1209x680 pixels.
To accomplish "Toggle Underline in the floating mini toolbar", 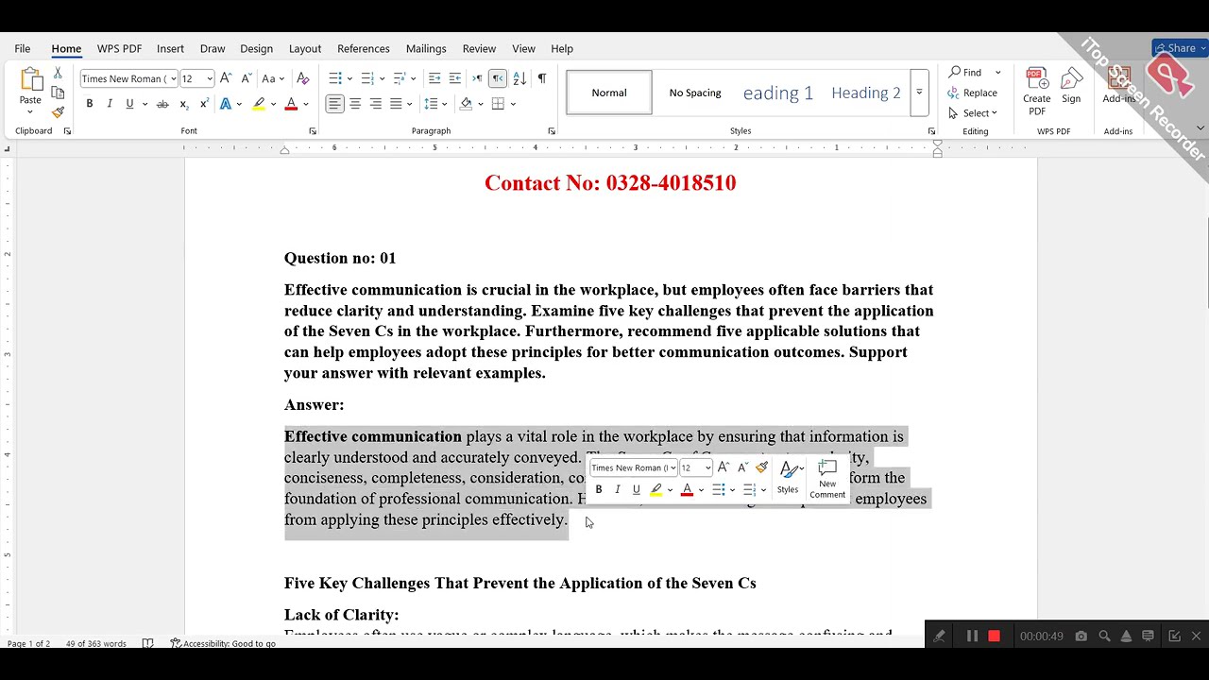I will [x=637, y=489].
